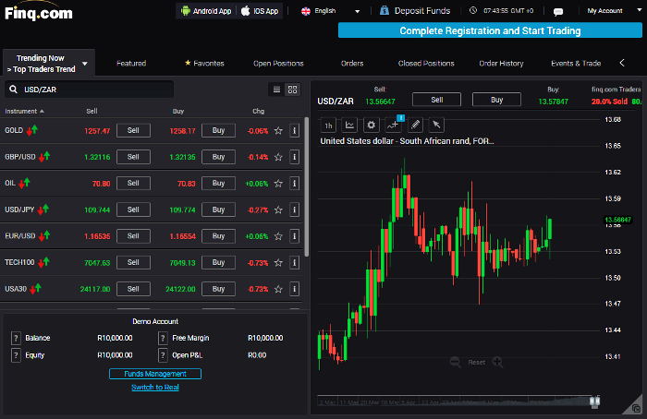Add OIL to favorites with star
Screen dimensions: 647x419
278,184
